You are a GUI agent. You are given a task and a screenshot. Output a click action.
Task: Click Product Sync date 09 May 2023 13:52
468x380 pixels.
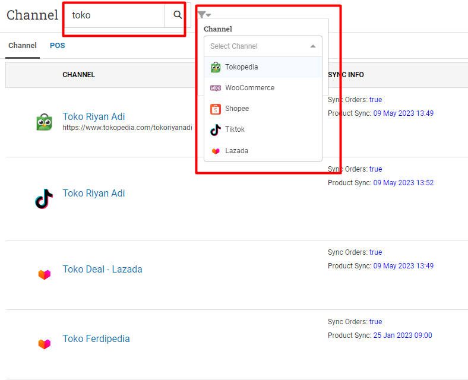(x=403, y=182)
